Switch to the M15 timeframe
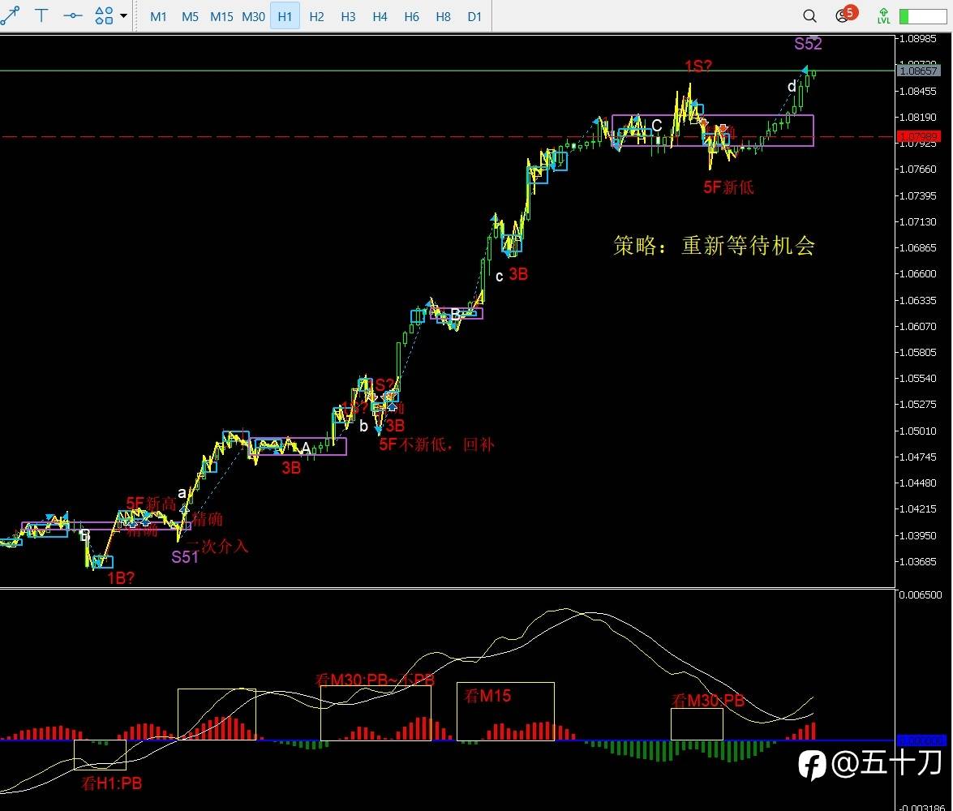 pyautogui.click(x=221, y=16)
